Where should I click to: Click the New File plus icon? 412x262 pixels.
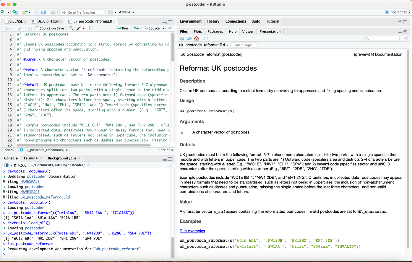pos(2,12)
